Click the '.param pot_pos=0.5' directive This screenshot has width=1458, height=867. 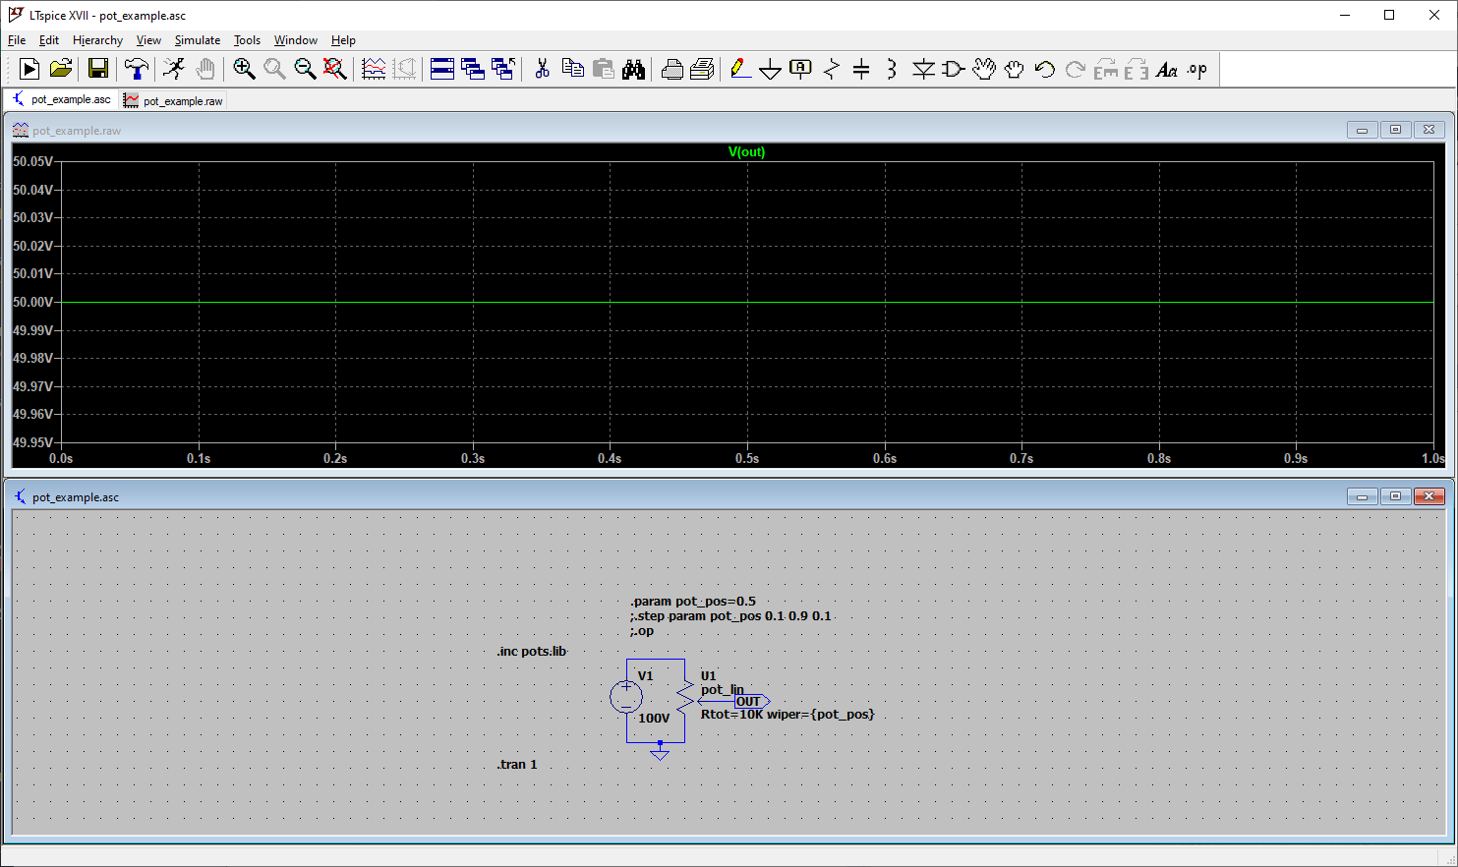[693, 601]
